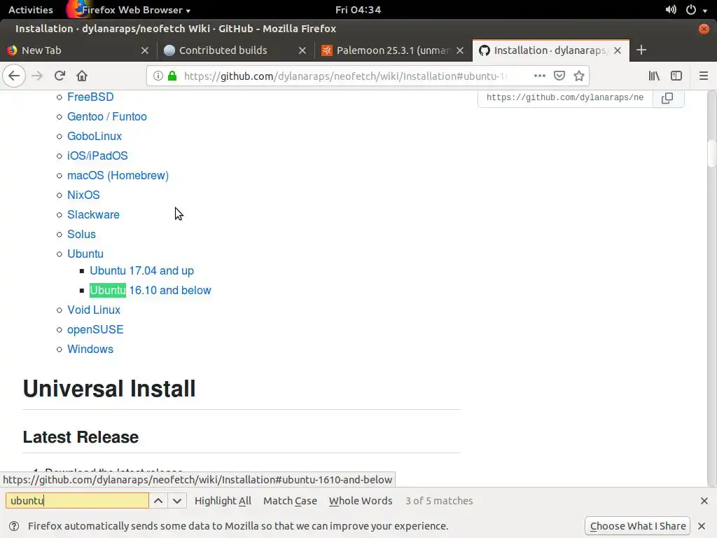Image resolution: width=717 pixels, height=538 pixels.
Task: Open the Void Linux link
Action: tap(94, 310)
